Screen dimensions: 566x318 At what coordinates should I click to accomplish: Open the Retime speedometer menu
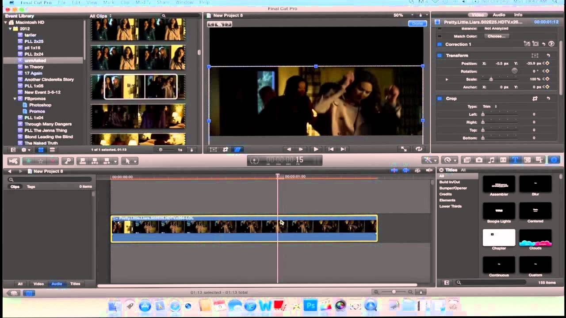click(x=448, y=160)
